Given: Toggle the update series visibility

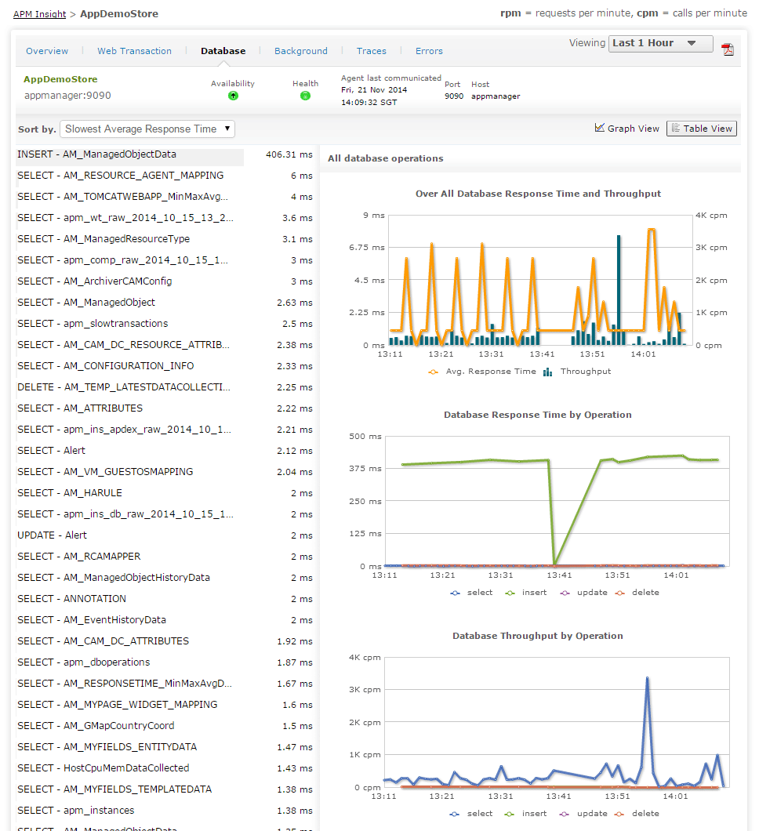Looking at the screenshot, I should (x=566, y=592).
